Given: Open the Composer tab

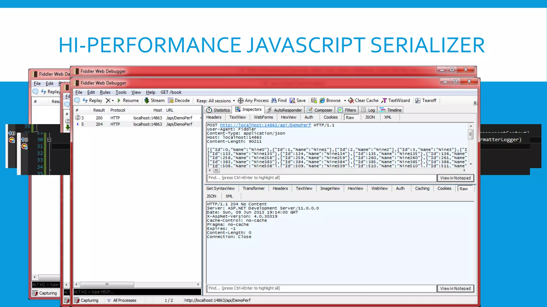Looking at the screenshot, I should click(x=320, y=110).
